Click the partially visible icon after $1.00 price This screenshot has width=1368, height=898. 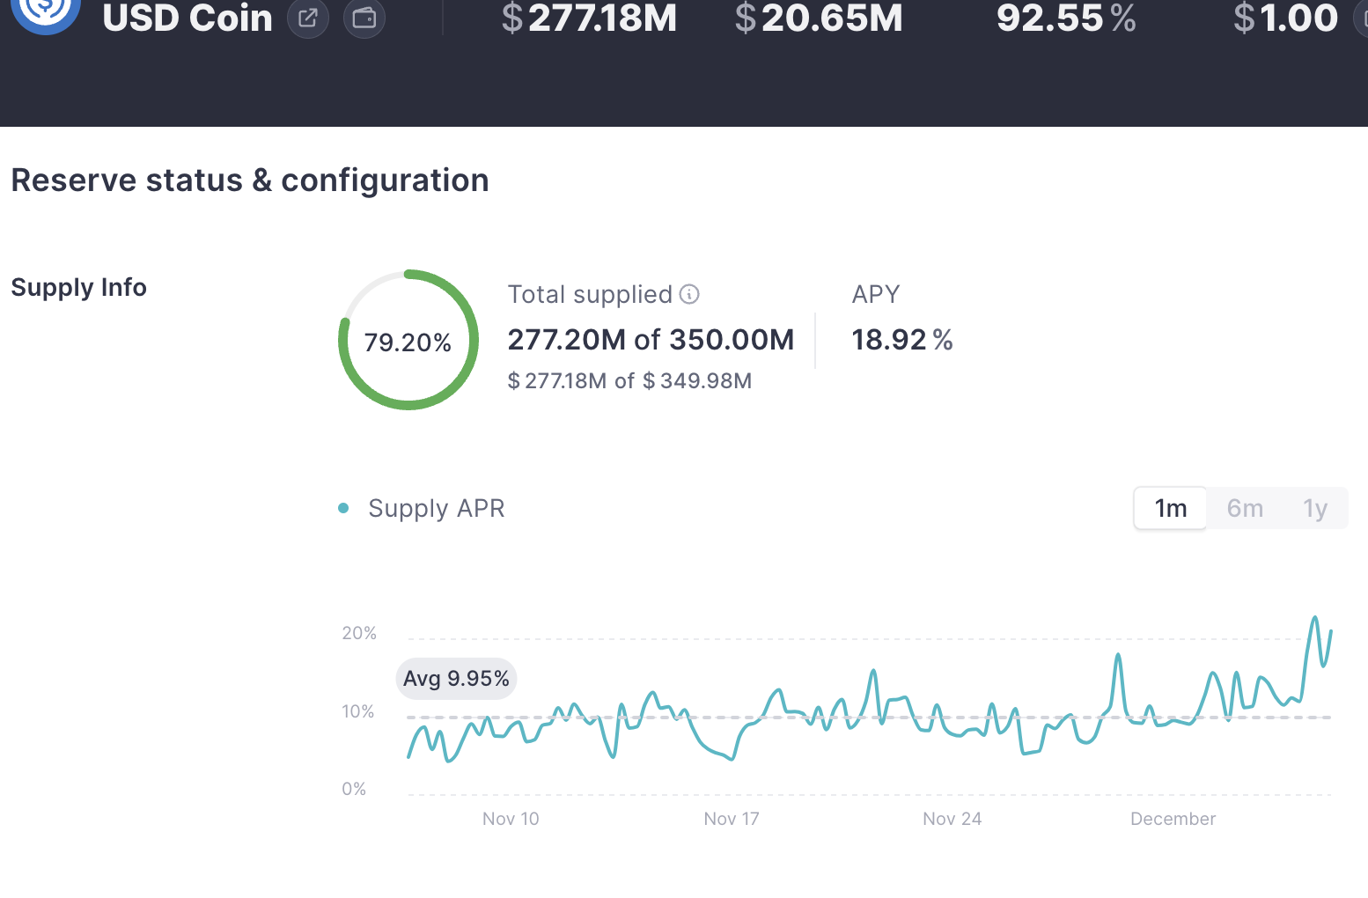coord(1361,18)
